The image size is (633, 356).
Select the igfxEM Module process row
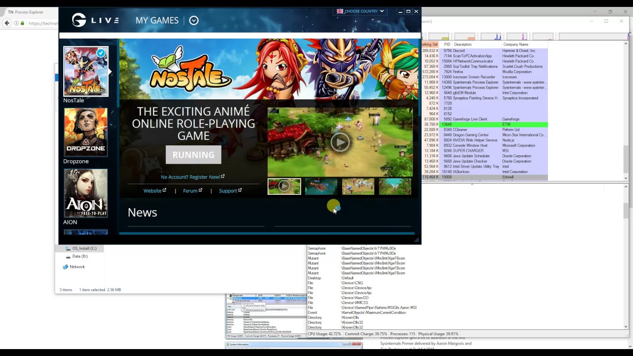pos(485,93)
